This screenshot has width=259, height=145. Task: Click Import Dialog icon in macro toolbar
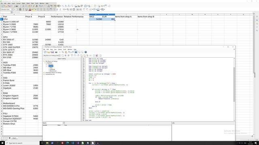click(x=101, y=56)
